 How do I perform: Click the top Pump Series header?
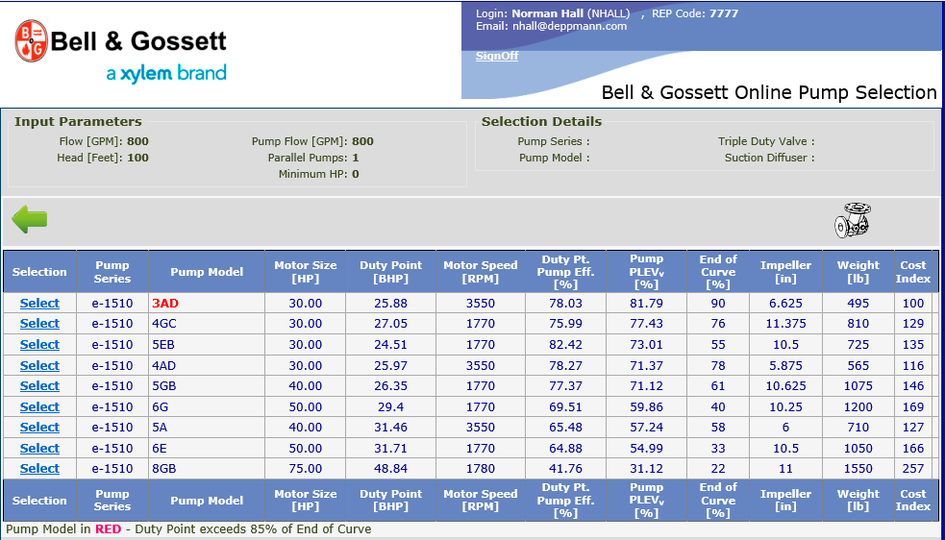tap(112, 272)
